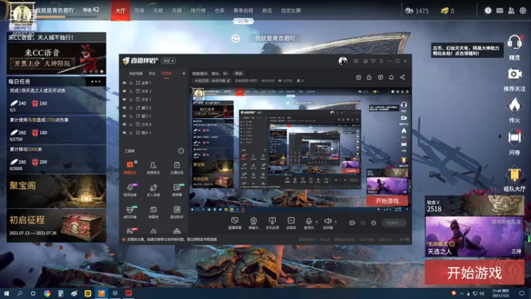Select the 天赋 talents tab
531x299 pixels.
click(158, 11)
